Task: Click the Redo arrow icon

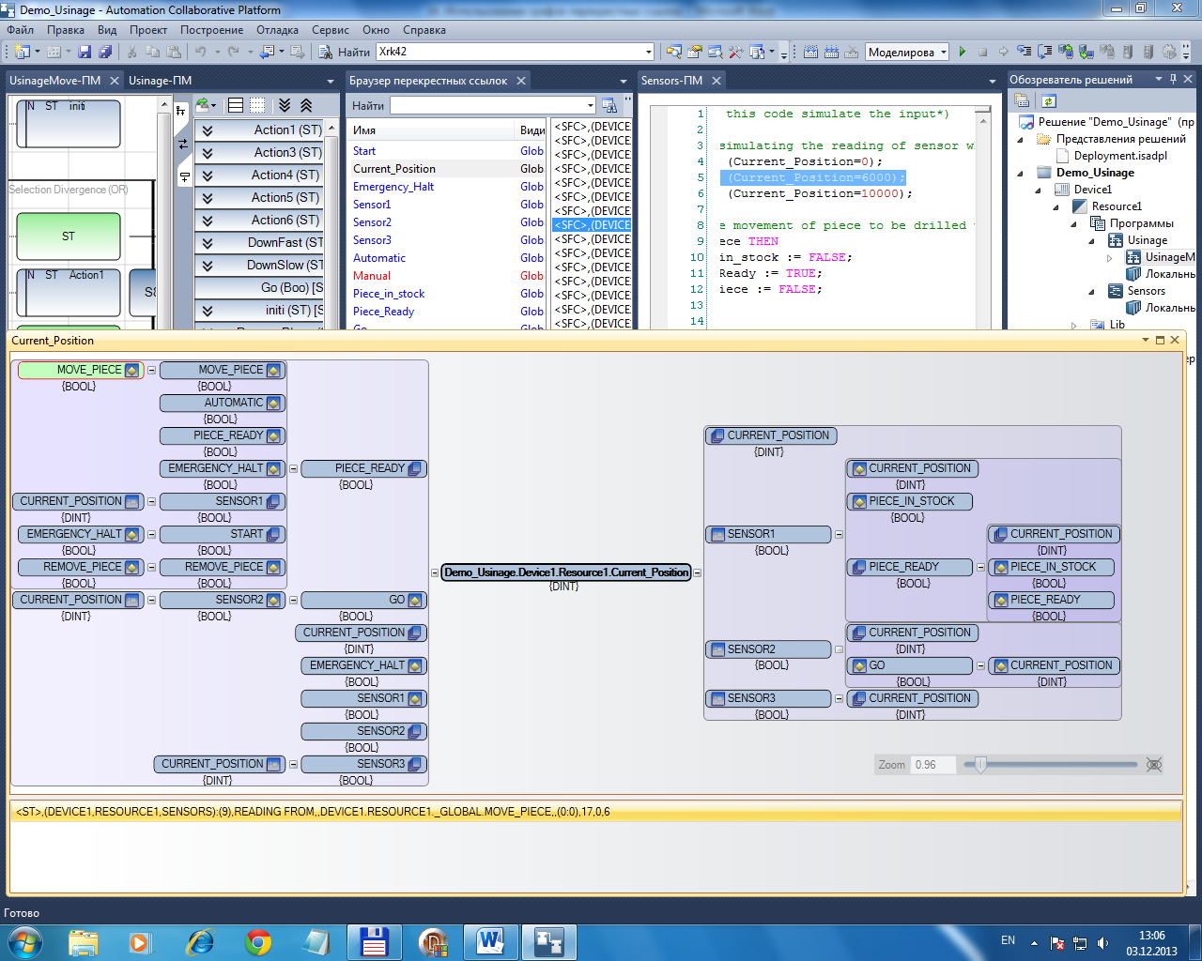Action: click(x=234, y=53)
